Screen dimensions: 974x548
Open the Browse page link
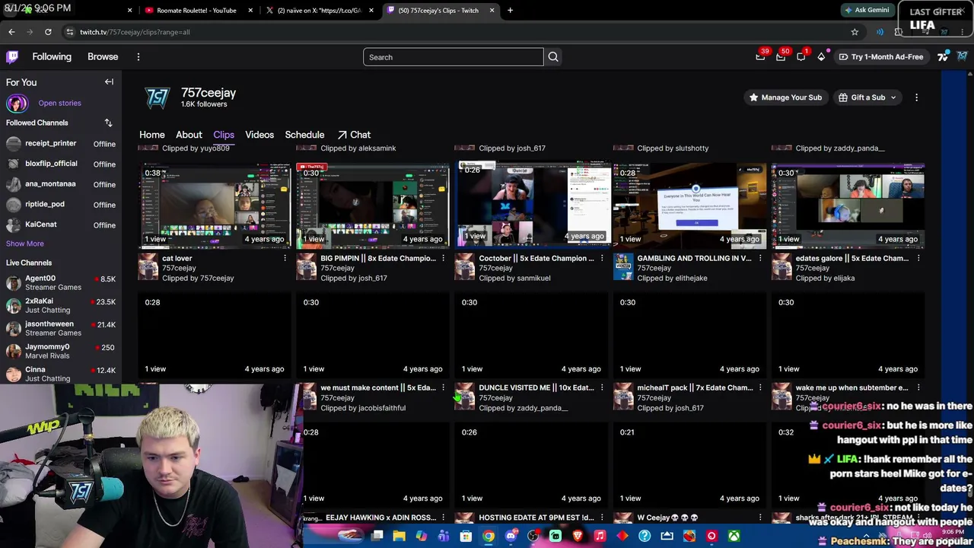coord(103,56)
